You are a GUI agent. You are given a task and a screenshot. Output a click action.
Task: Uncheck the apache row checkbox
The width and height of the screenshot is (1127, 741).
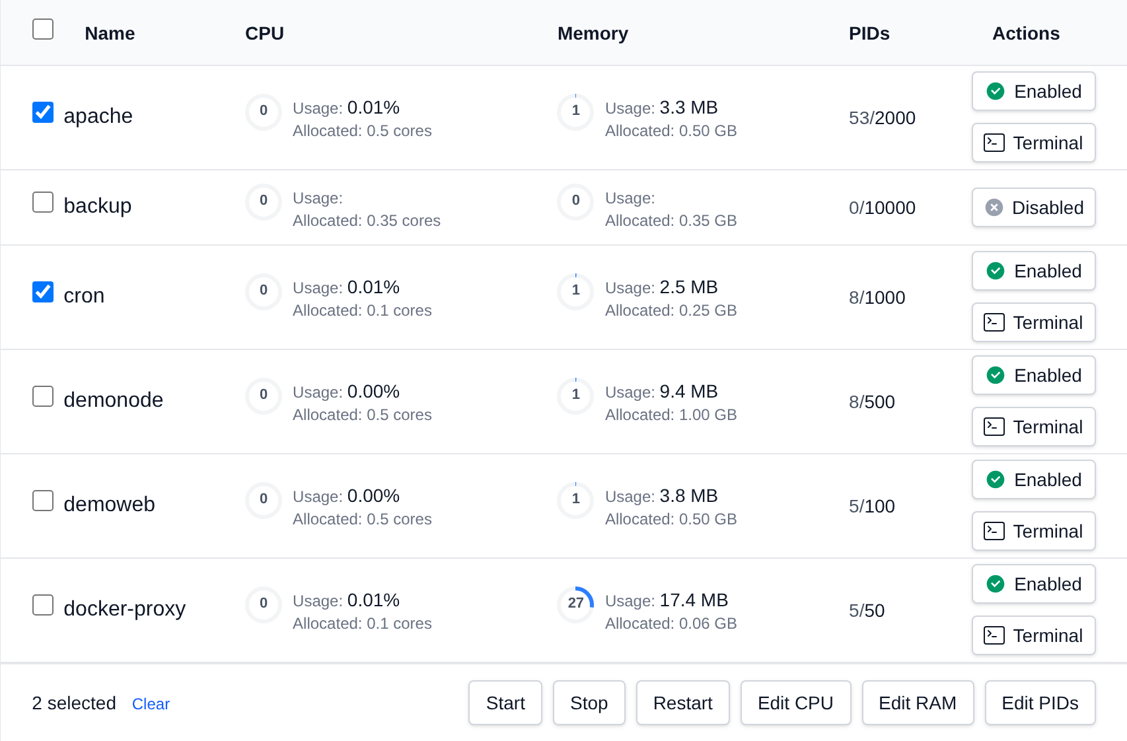[x=43, y=112]
